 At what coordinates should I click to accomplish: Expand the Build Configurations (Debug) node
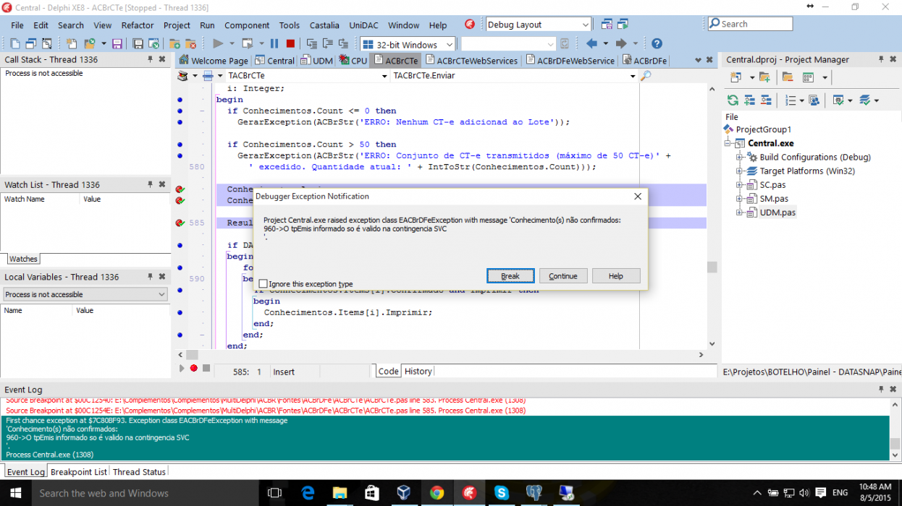(x=740, y=157)
